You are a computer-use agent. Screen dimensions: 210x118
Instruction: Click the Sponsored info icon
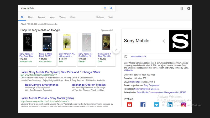coord(112,30)
